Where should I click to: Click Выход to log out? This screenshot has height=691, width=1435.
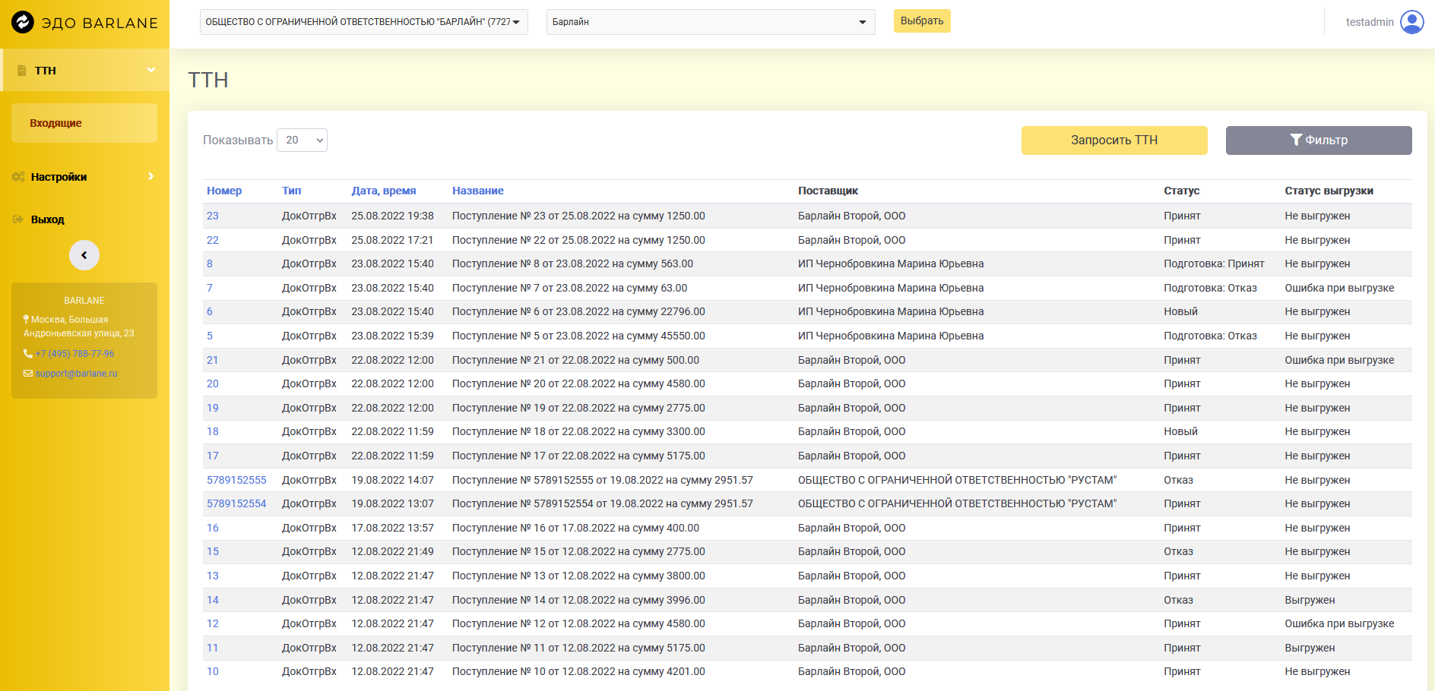click(47, 219)
